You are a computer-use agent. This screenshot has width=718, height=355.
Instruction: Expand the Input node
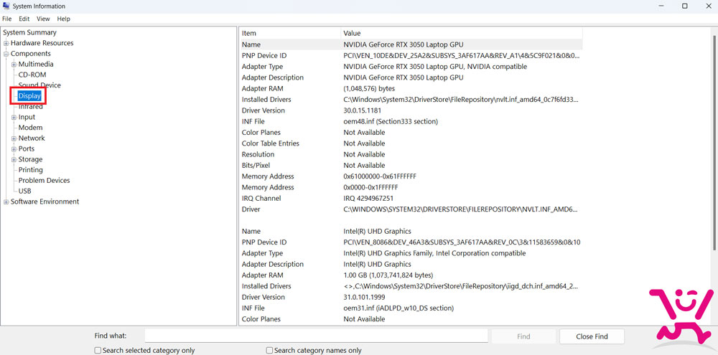tap(14, 118)
